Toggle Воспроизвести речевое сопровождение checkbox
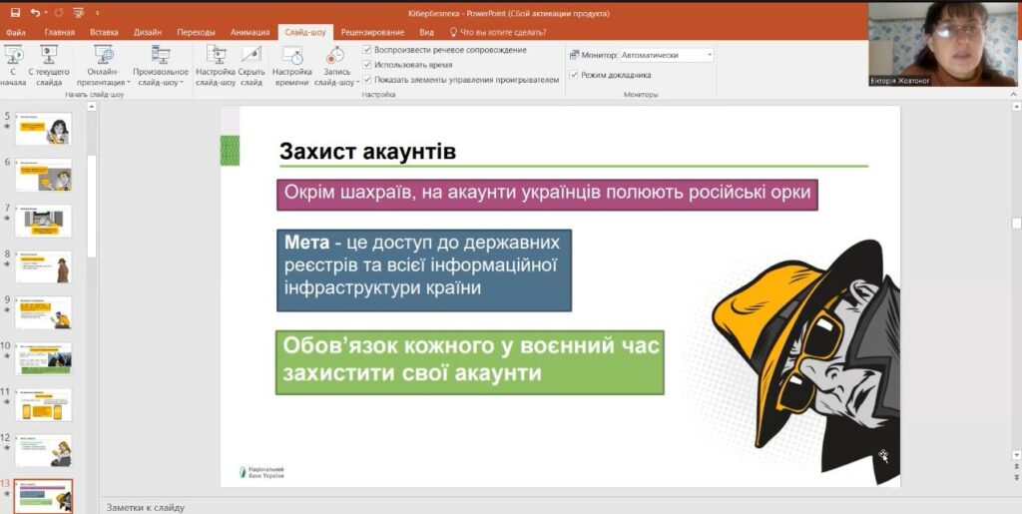Image resolution: width=1022 pixels, height=514 pixels. point(368,50)
